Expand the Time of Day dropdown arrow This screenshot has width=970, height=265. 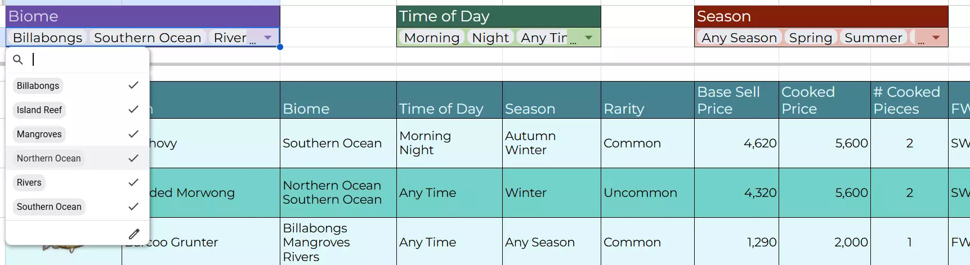(x=589, y=38)
